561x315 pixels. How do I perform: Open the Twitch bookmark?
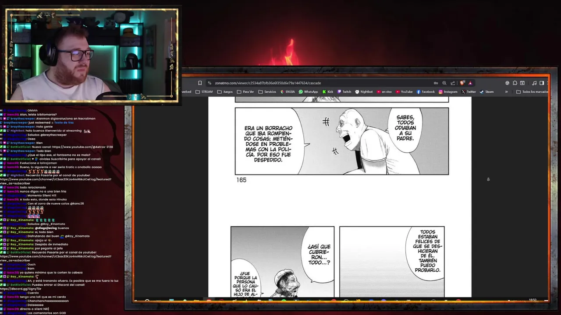344,92
